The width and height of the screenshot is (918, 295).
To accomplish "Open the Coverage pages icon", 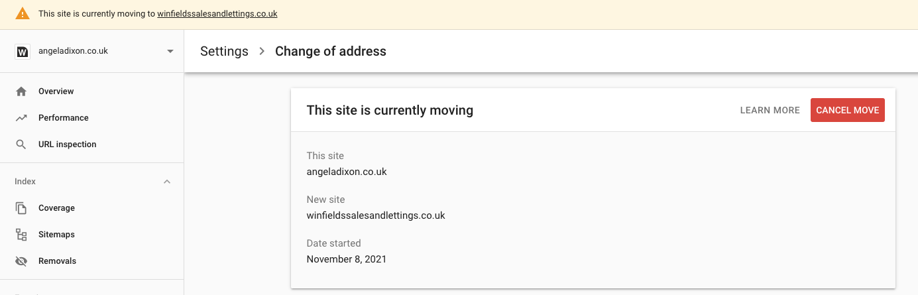I will (21, 207).
